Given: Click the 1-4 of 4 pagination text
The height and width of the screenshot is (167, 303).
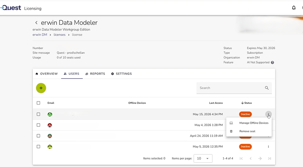Looking at the screenshot, I should click(228, 159).
